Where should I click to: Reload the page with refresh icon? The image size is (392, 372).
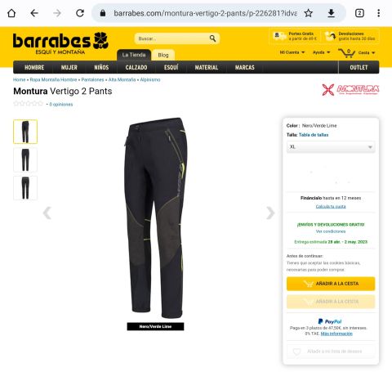point(80,13)
